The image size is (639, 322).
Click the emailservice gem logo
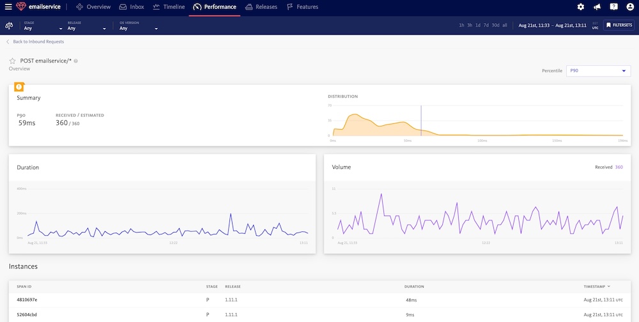pos(21,6)
